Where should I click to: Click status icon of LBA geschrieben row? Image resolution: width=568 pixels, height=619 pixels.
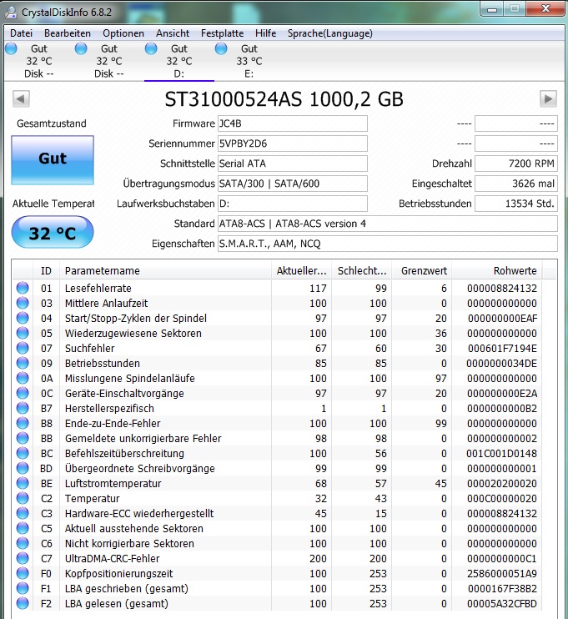(23, 588)
